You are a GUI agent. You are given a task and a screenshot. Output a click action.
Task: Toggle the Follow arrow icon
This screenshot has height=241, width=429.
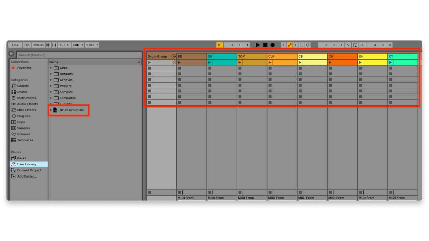(x=296, y=45)
